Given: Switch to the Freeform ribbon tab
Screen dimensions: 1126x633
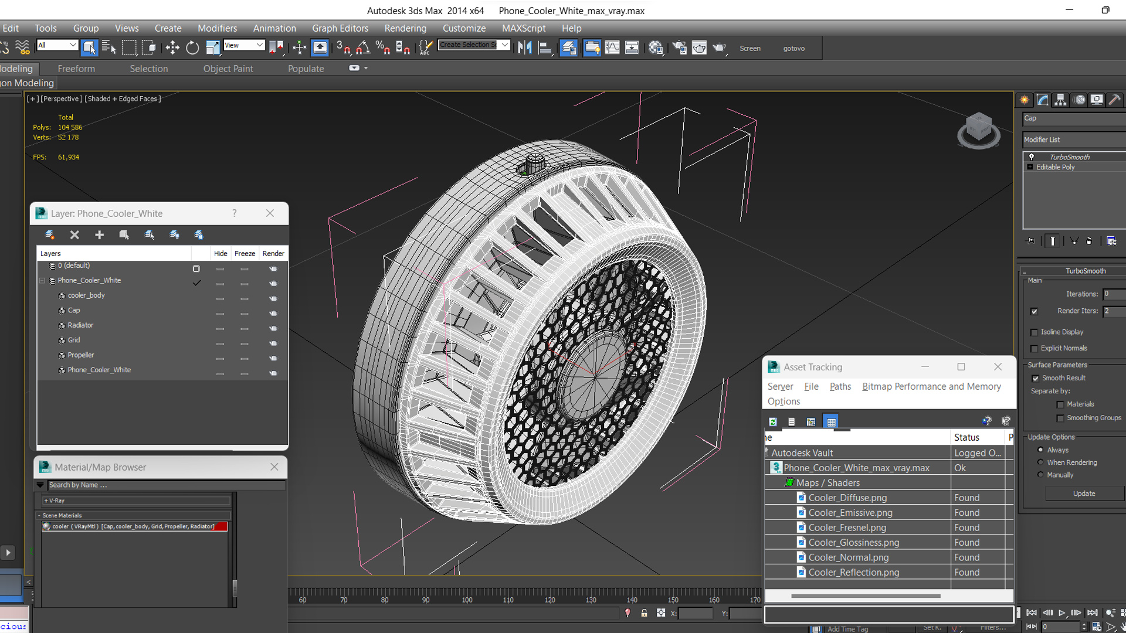Looking at the screenshot, I should 76,69.
